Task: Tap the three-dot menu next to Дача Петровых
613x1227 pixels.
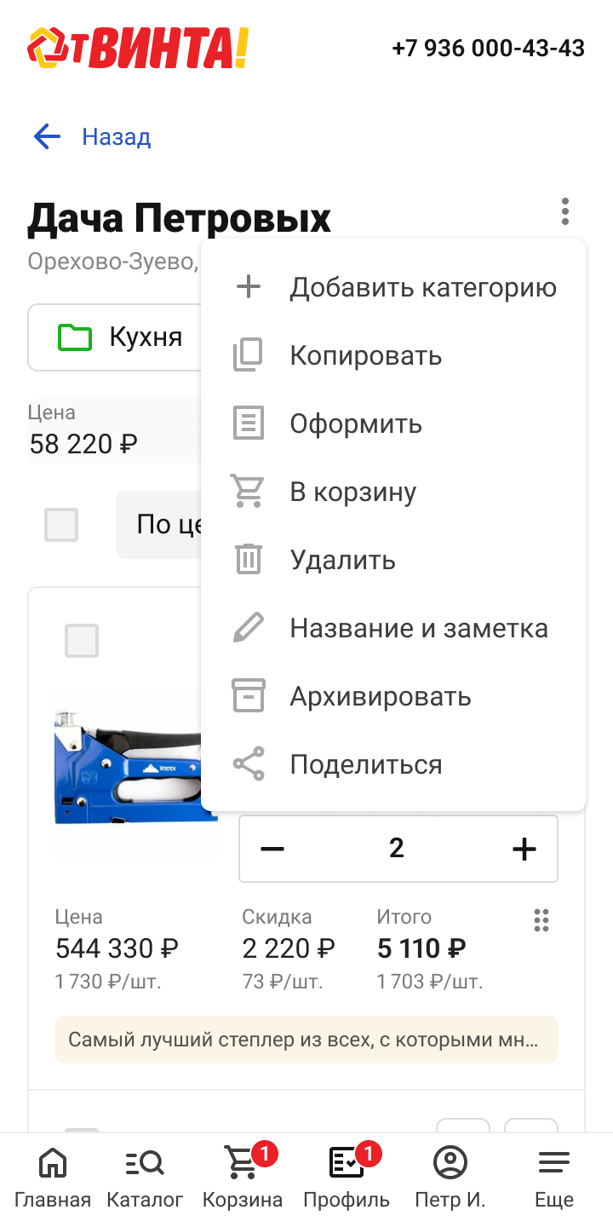Action: coord(564,211)
